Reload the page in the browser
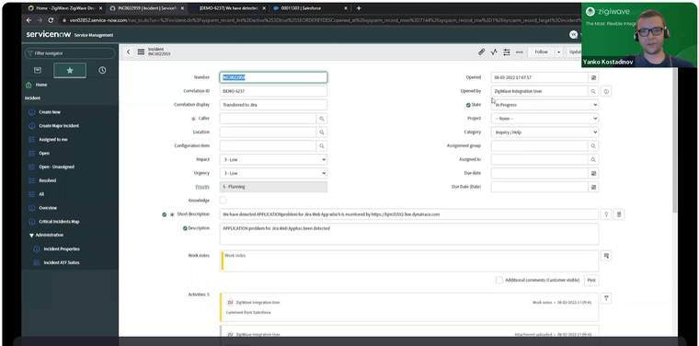Screen dimensions: 699x346 tap(51, 20)
